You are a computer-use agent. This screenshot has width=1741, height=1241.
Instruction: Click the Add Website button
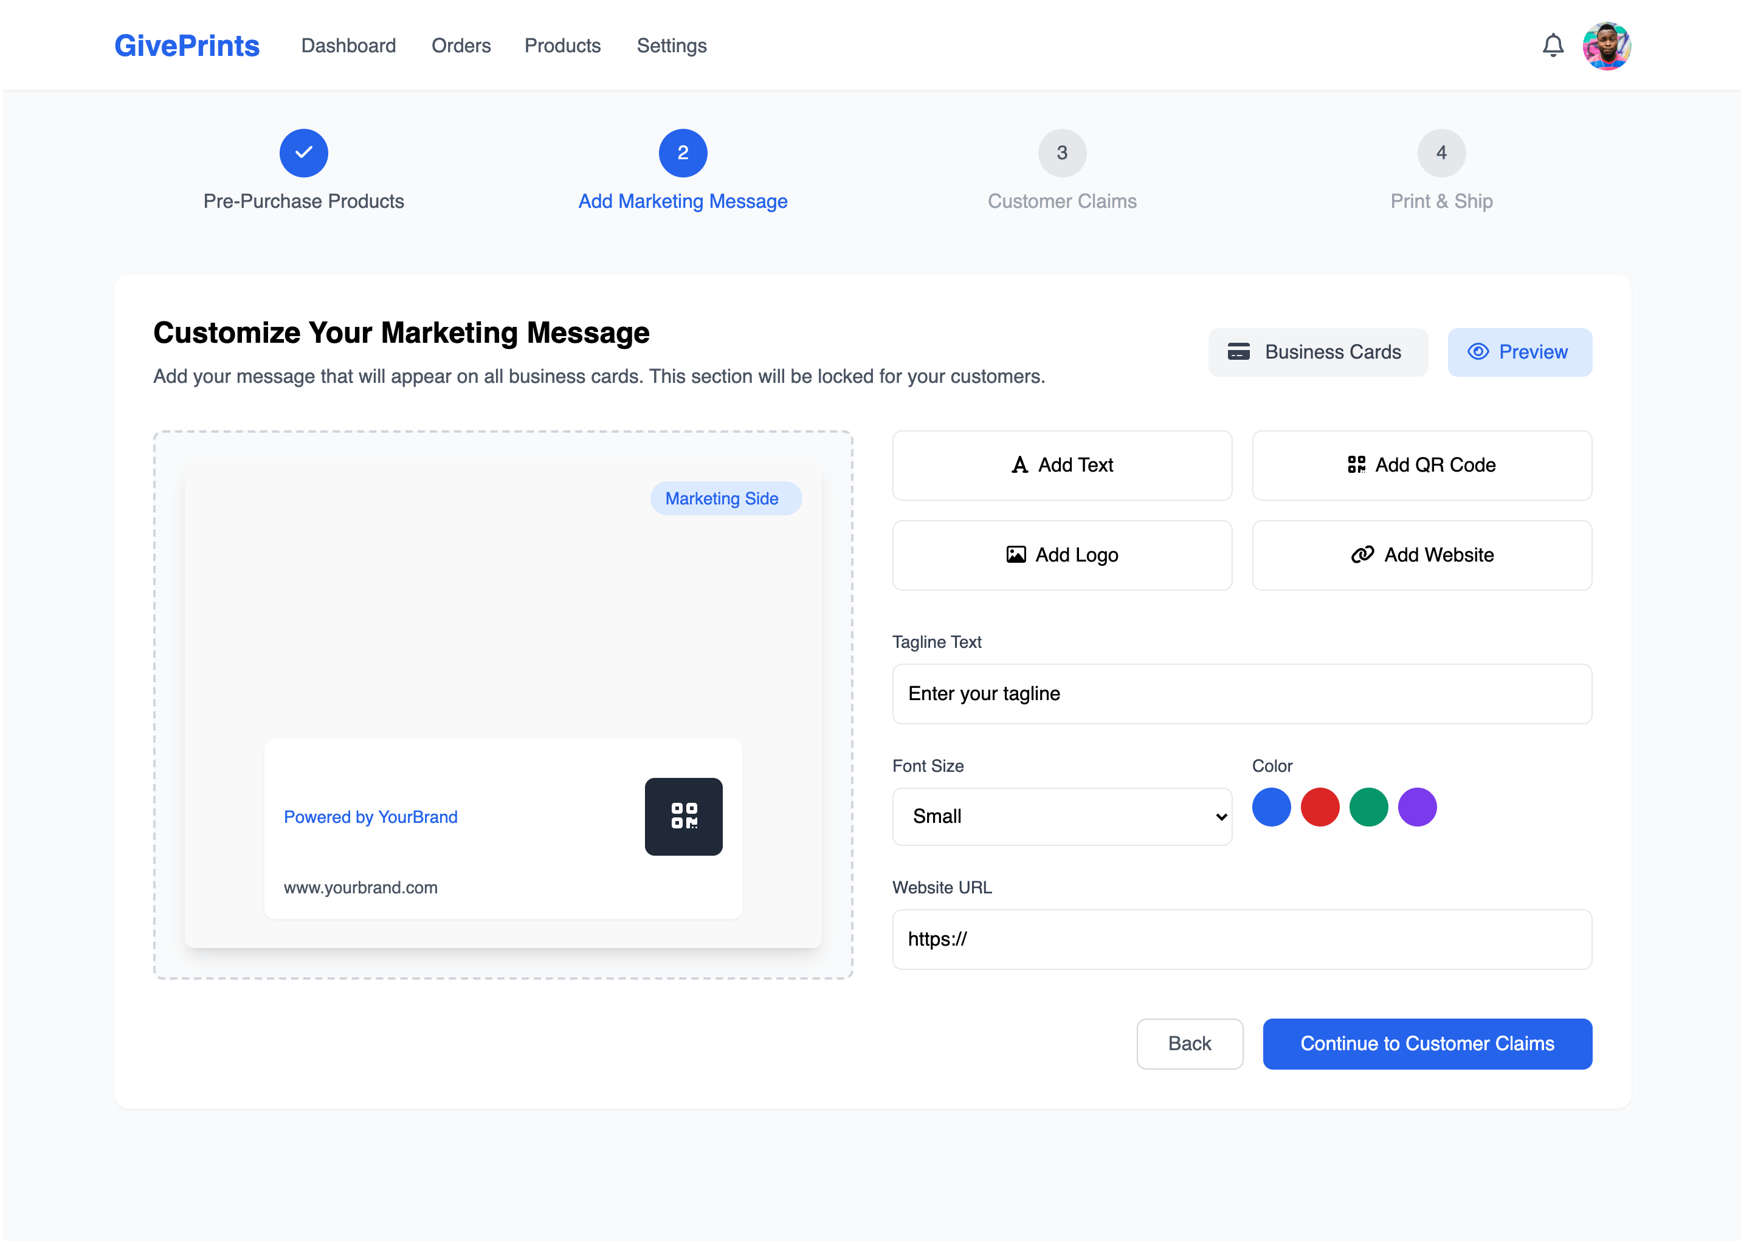click(1421, 555)
